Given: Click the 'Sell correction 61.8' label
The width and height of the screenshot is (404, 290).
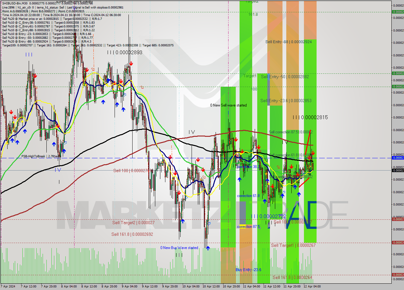Looking at the screenshot, I should click(x=291, y=155).
